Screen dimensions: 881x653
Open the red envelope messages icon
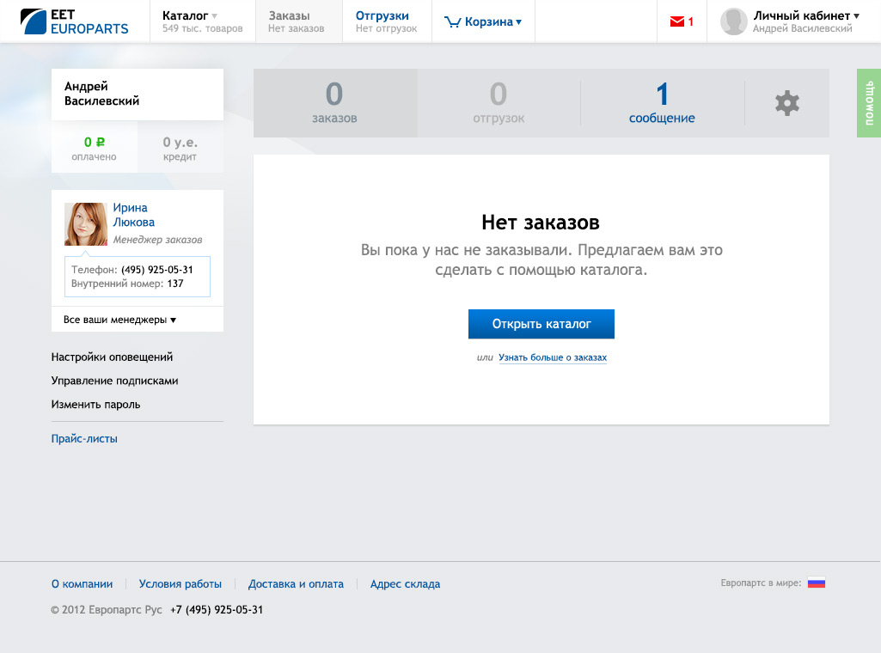(679, 21)
